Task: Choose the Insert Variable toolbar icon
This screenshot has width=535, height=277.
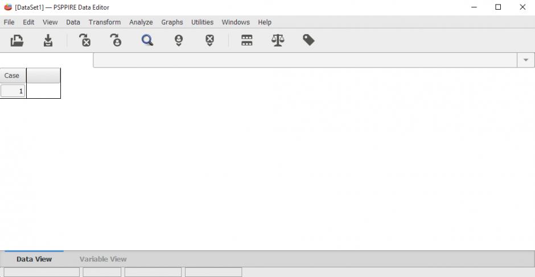Action: (210, 40)
